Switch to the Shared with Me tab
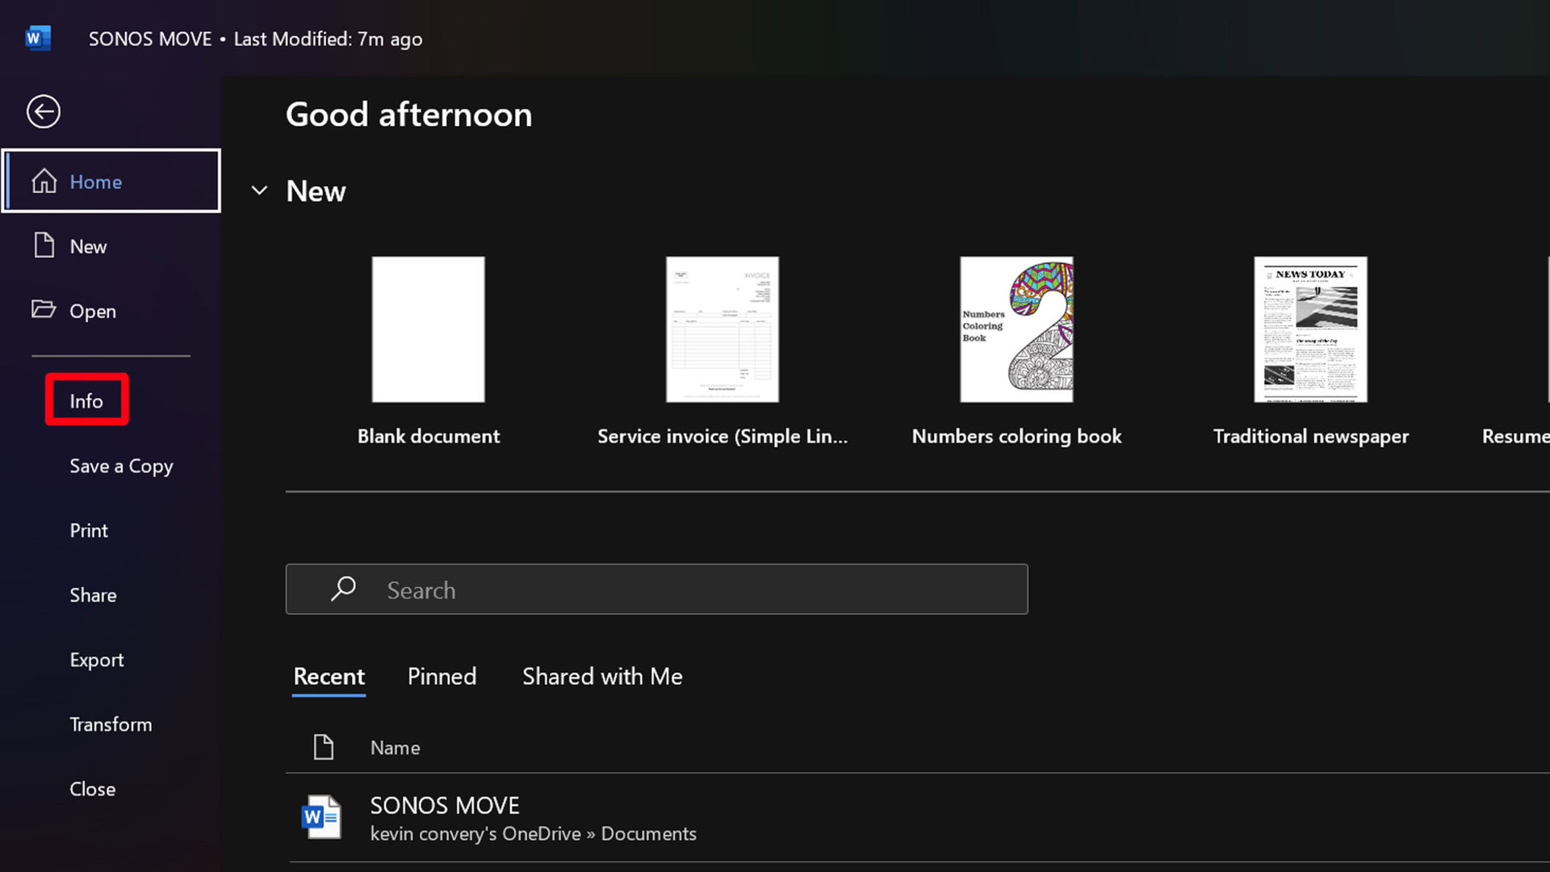 [x=602, y=677]
